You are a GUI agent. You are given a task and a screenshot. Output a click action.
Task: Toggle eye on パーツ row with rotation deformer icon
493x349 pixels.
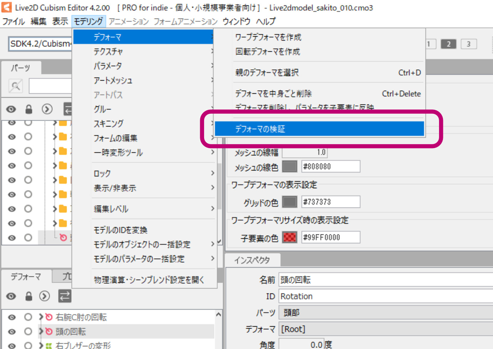12,238
